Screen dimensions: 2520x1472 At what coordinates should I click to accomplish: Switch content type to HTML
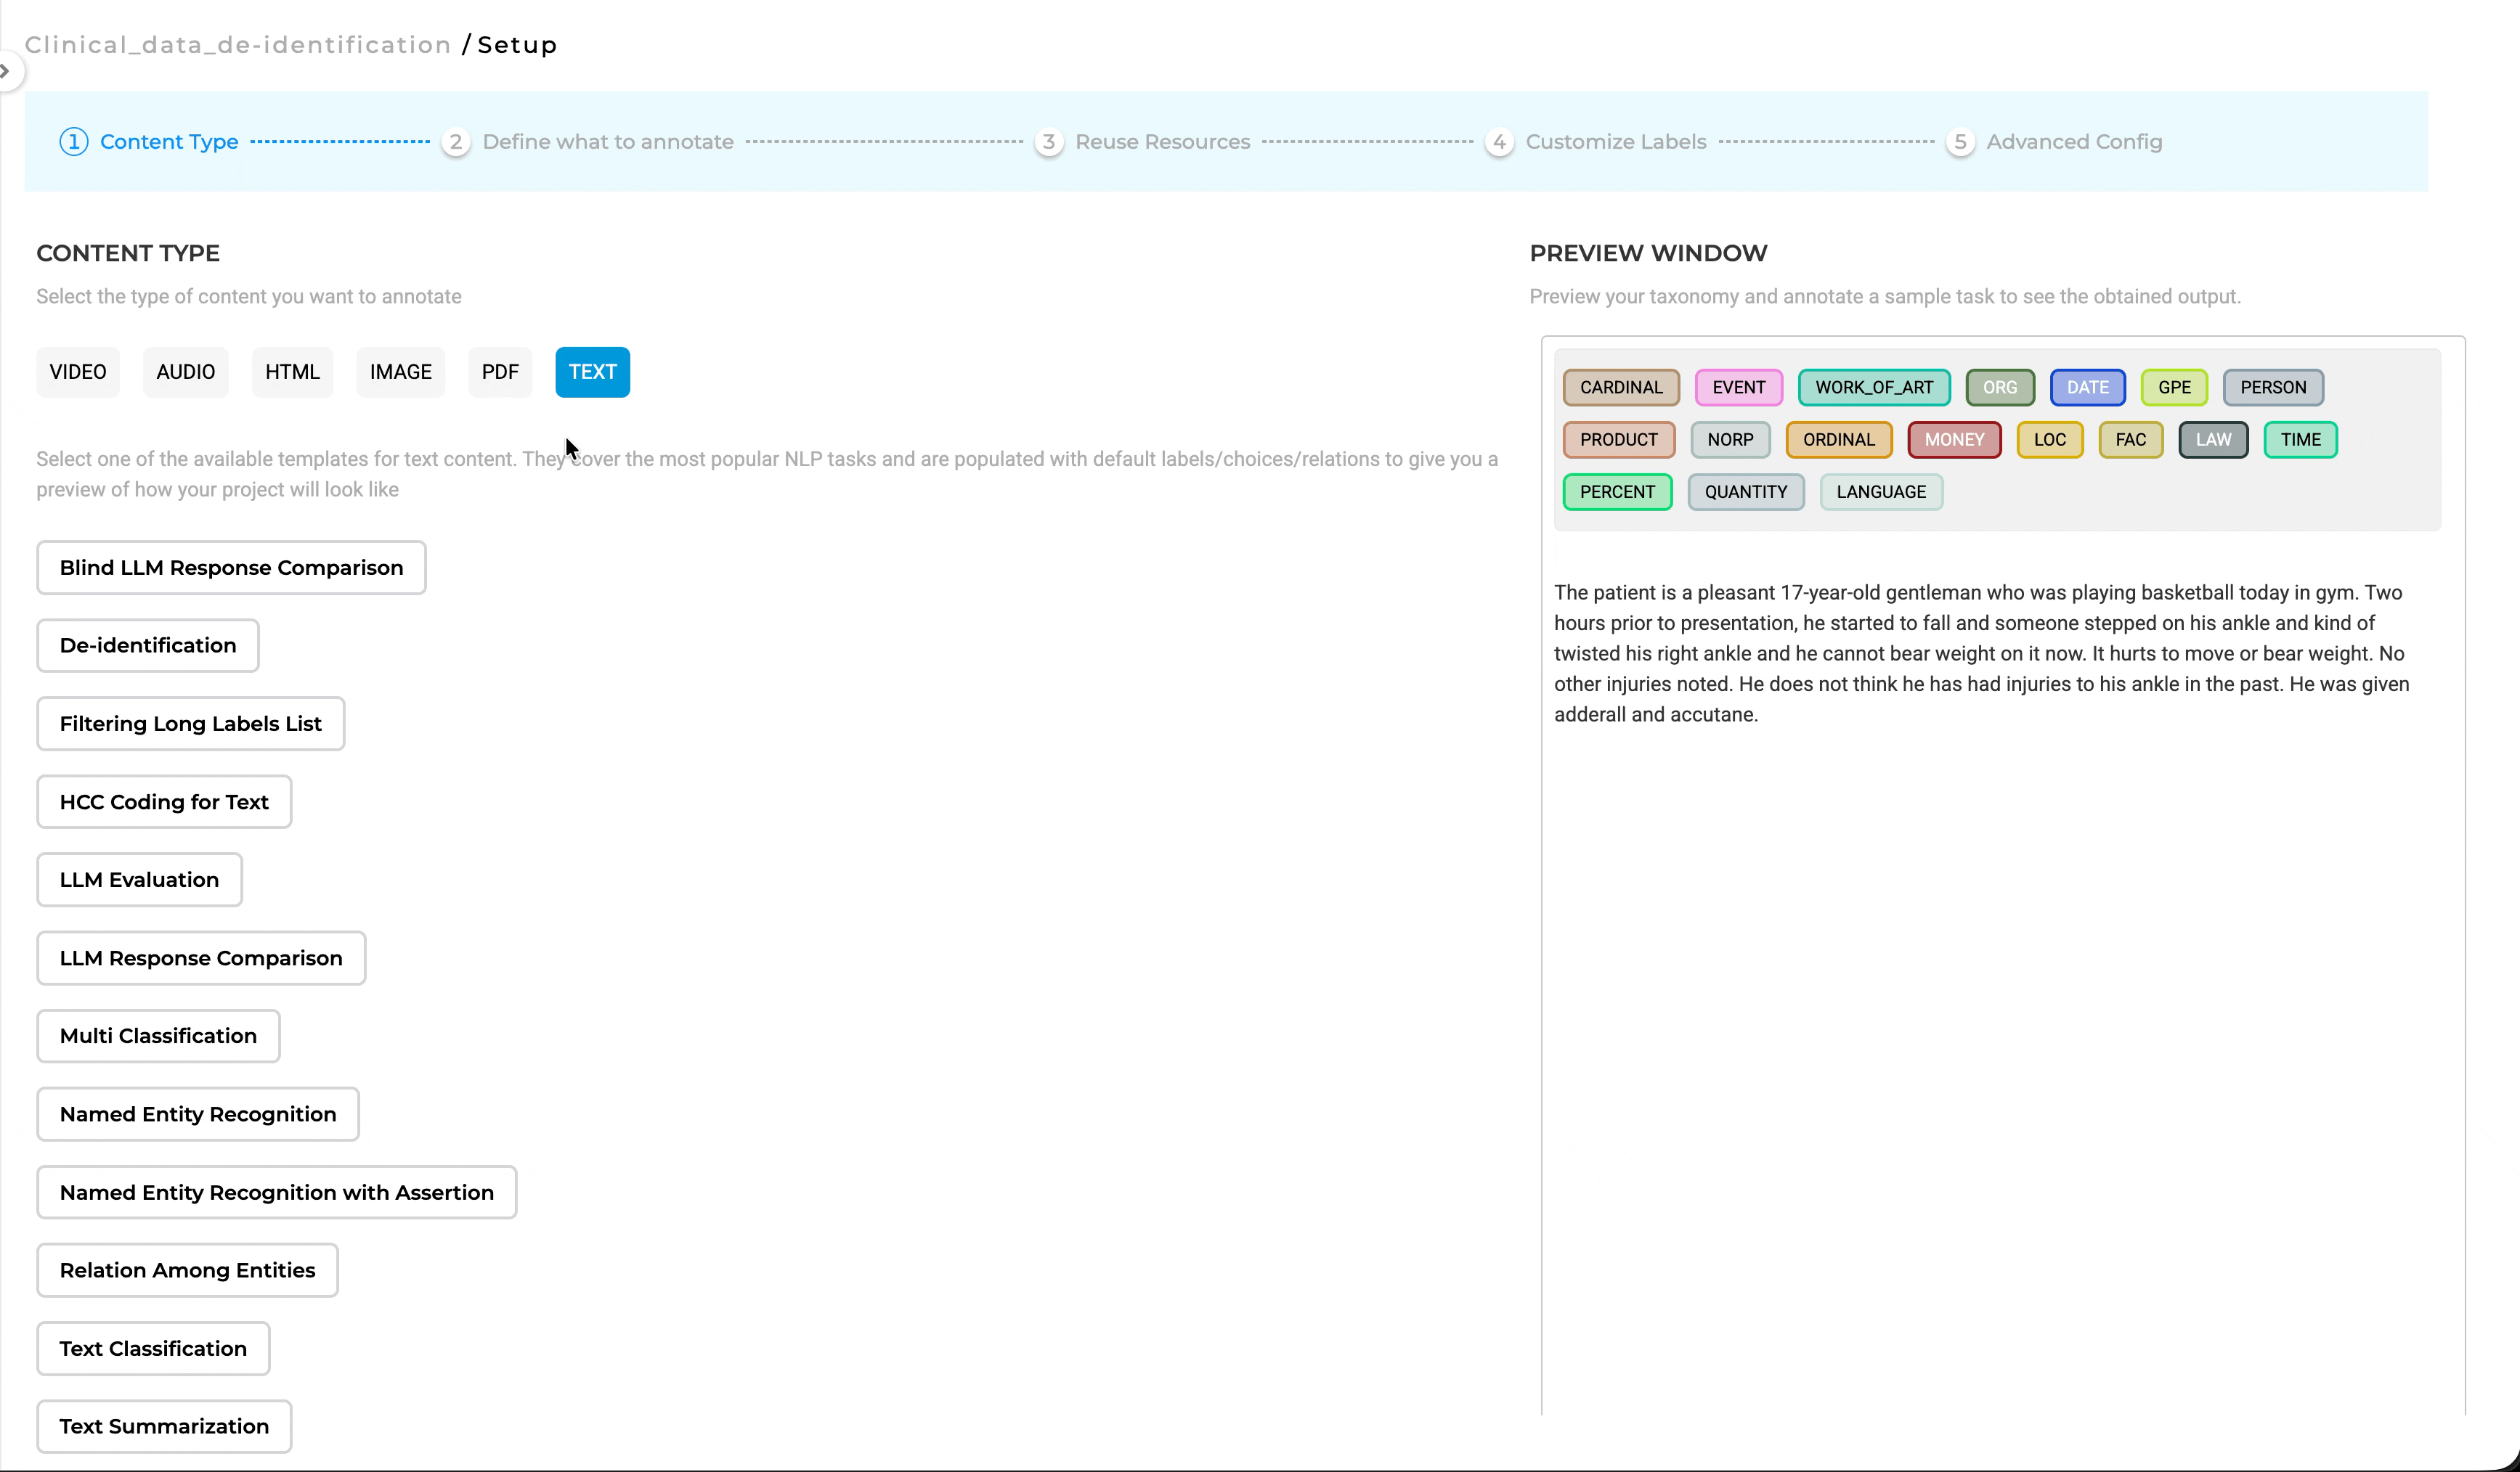click(292, 372)
